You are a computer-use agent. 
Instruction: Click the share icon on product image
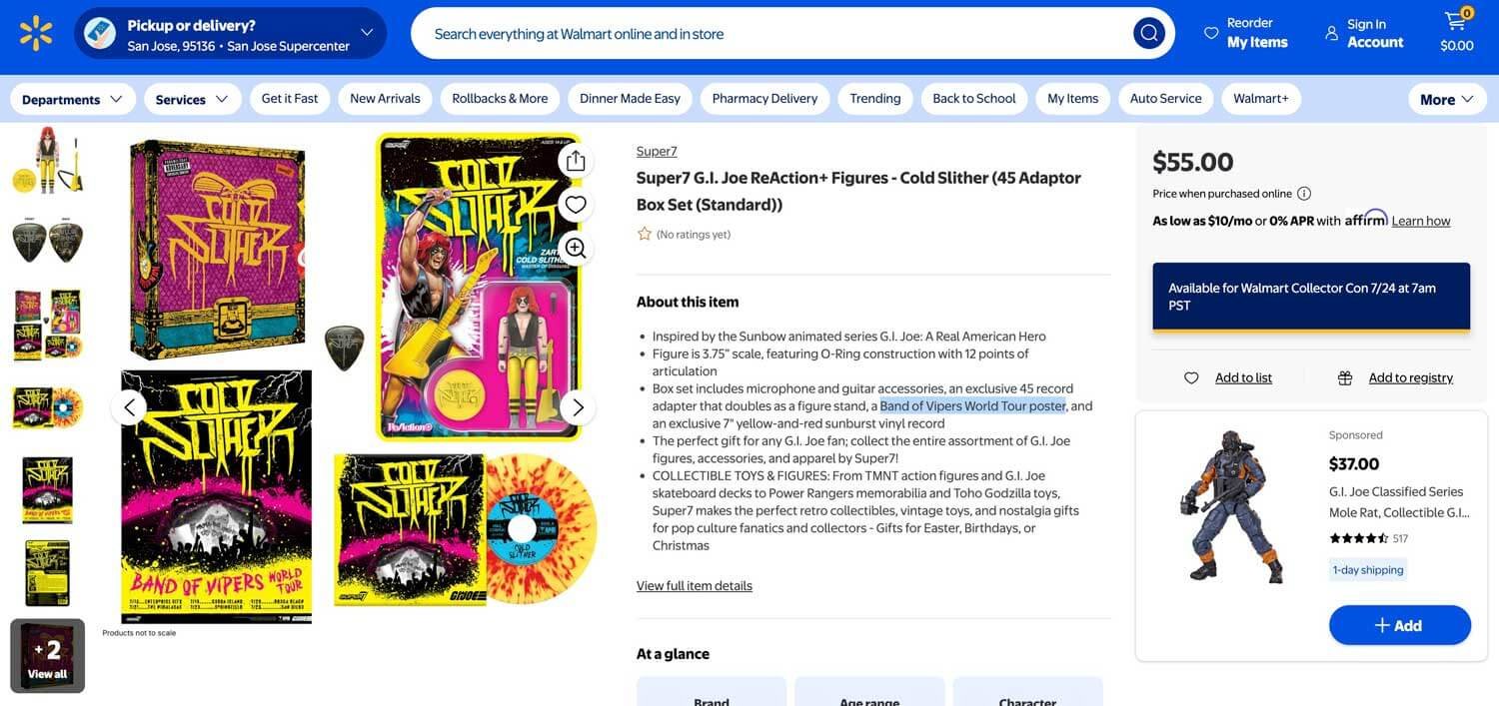coord(576,161)
